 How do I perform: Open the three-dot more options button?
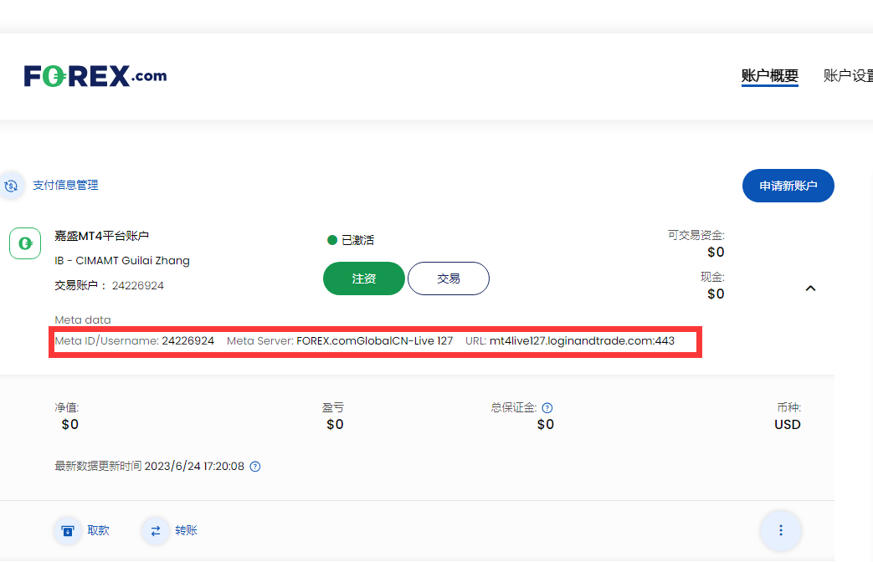(x=781, y=530)
